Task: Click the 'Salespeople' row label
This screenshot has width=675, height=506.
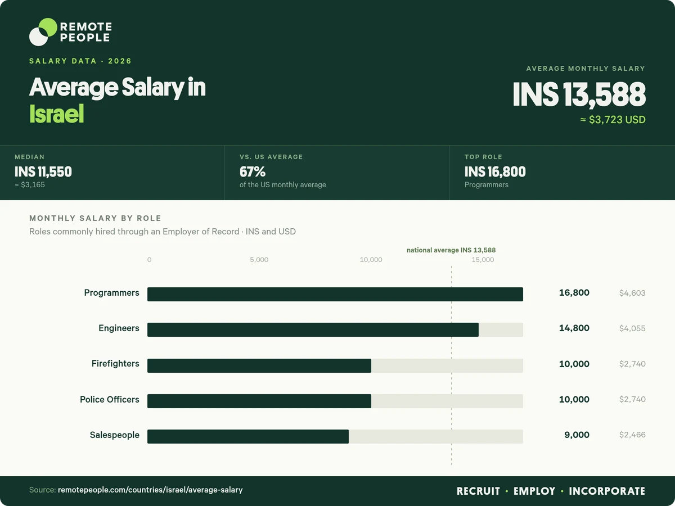Action: click(x=115, y=435)
